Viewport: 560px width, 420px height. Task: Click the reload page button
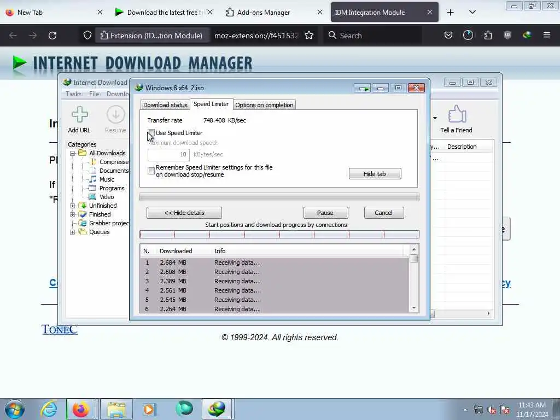tap(52, 36)
